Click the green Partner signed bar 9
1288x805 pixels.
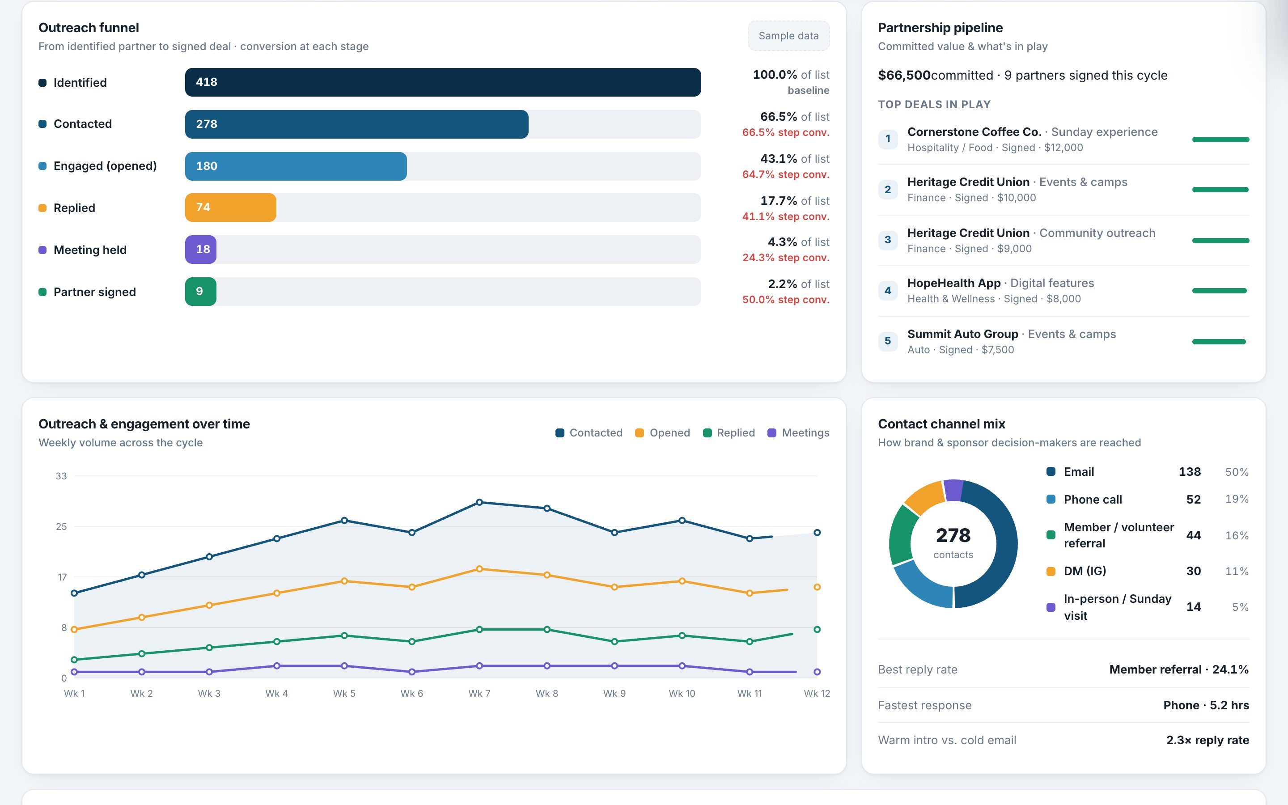(201, 291)
